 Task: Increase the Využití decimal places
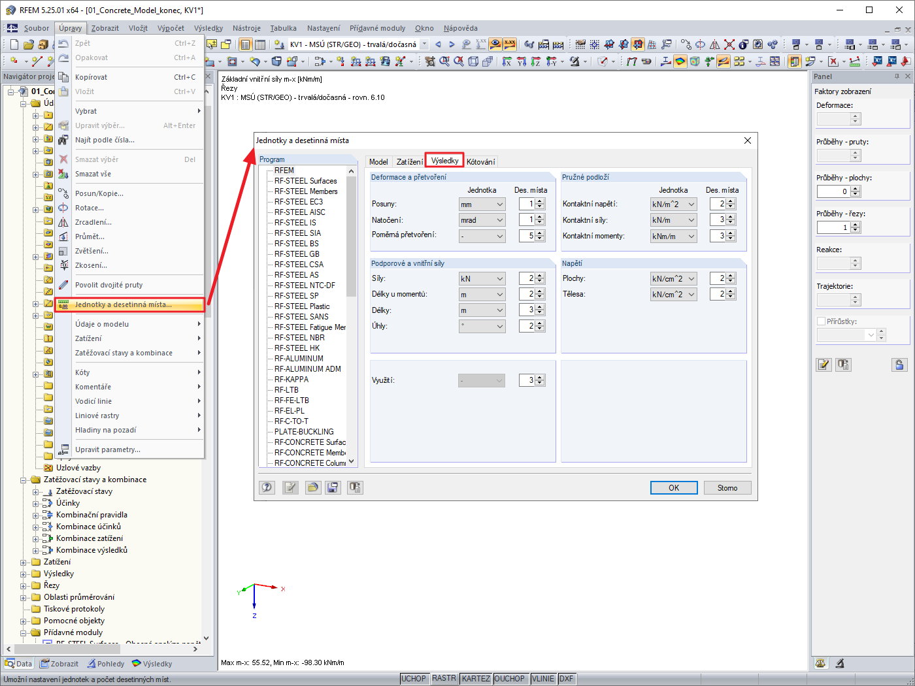540,378
